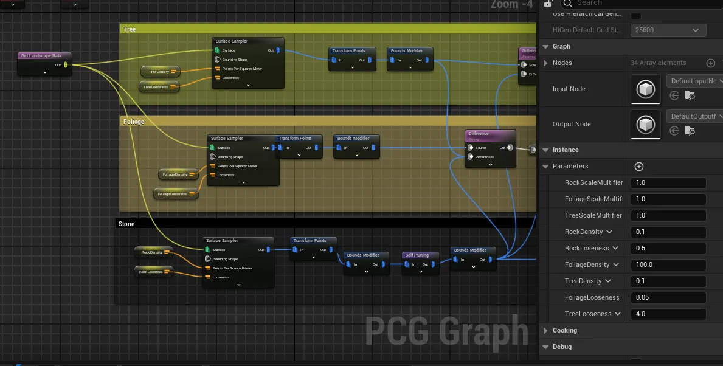
Task: Open the TreeDensity parameter chevron menu
Action: tap(608, 281)
